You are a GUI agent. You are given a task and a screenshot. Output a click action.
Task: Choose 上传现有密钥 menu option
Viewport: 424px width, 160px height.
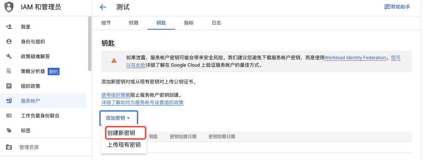point(124,145)
